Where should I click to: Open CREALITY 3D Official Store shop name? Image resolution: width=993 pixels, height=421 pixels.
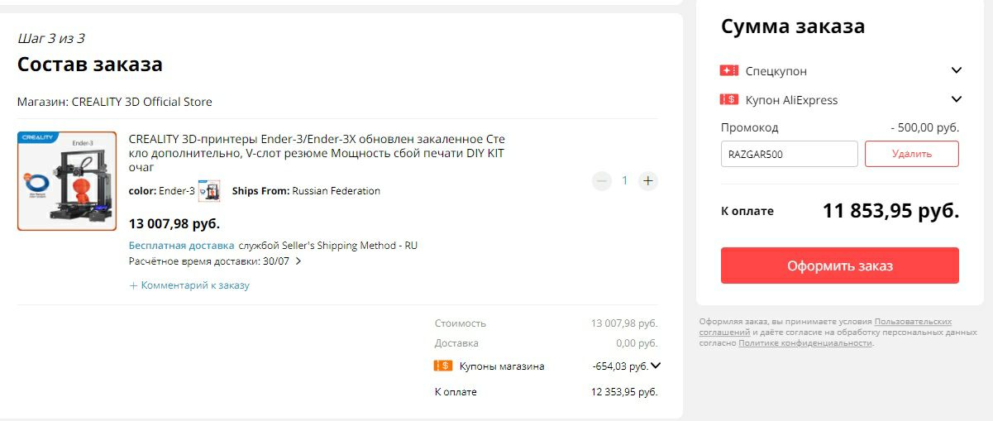point(142,102)
